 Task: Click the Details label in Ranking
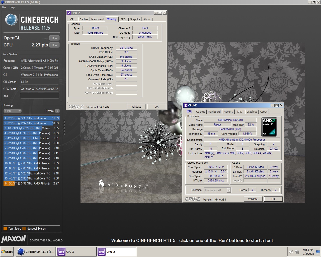pos(49,111)
